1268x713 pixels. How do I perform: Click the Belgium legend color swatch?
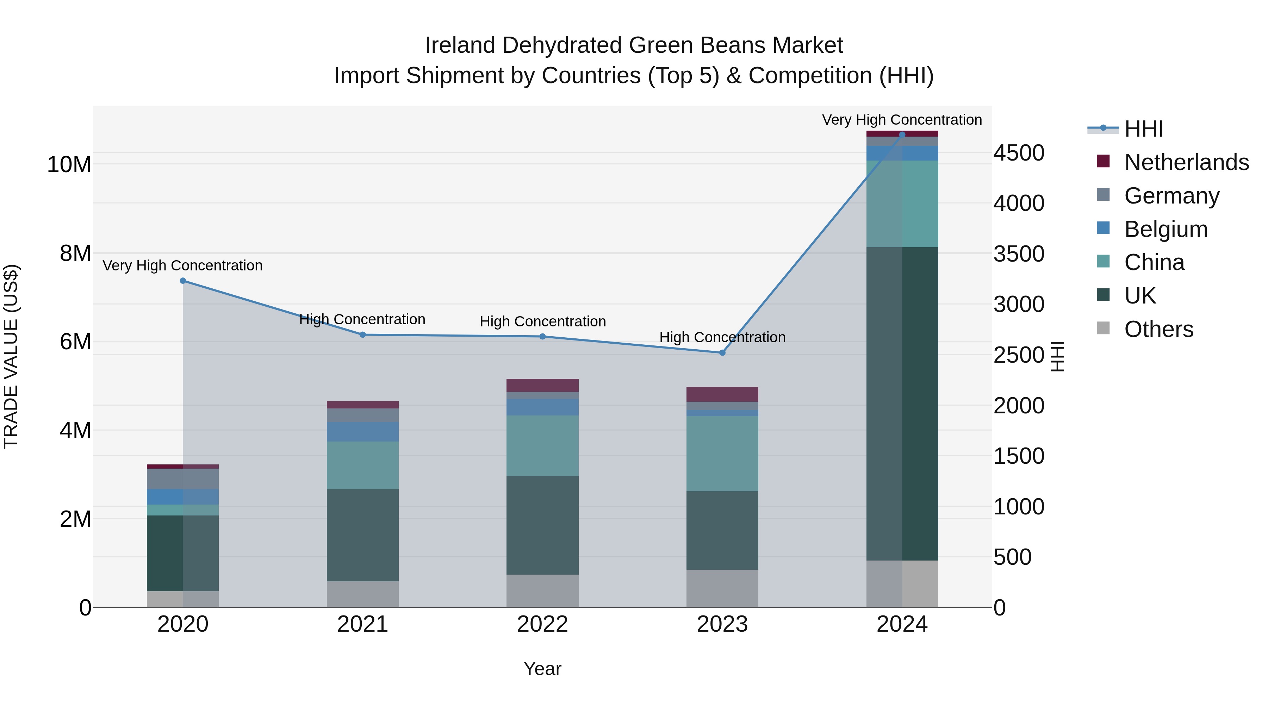[x=1103, y=228]
